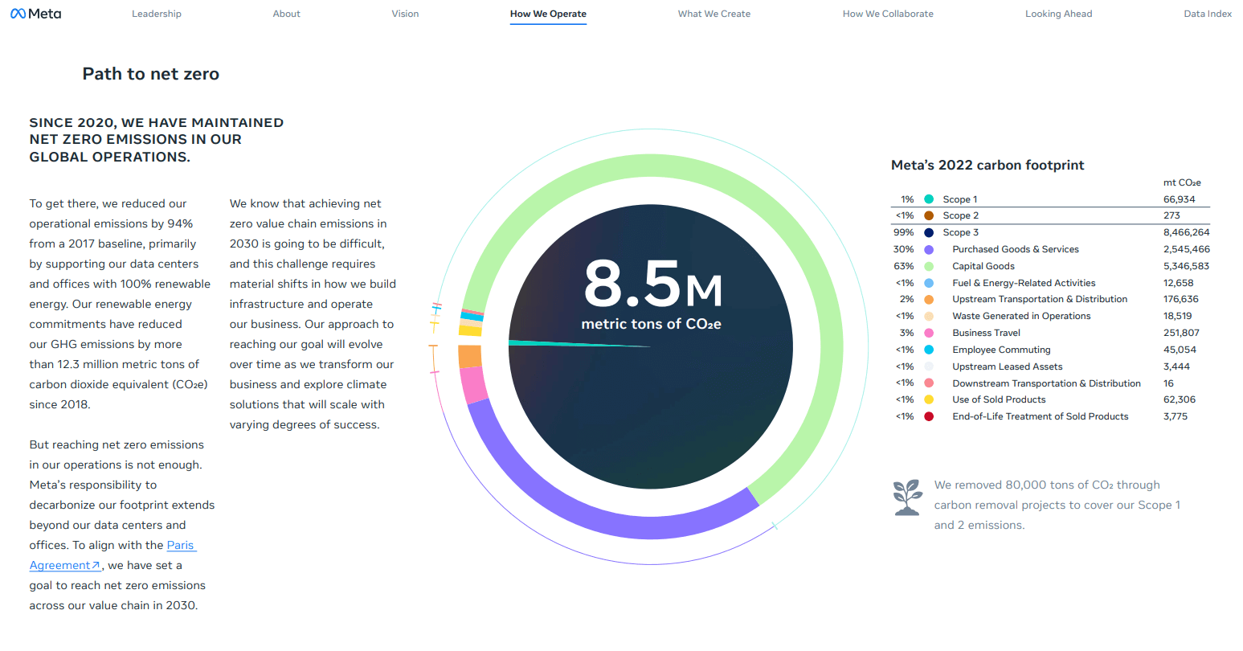Click the Vision navigation entry

pos(405,13)
